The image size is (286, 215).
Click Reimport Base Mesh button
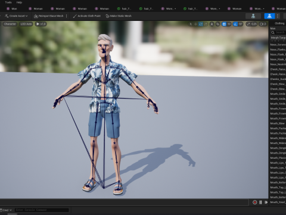click(x=49, y=16)
